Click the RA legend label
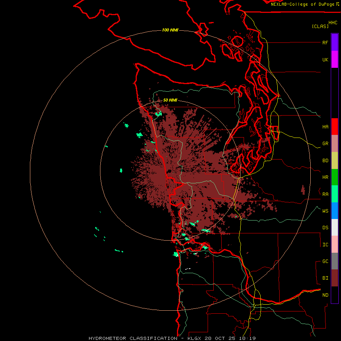 click(325, 194)
